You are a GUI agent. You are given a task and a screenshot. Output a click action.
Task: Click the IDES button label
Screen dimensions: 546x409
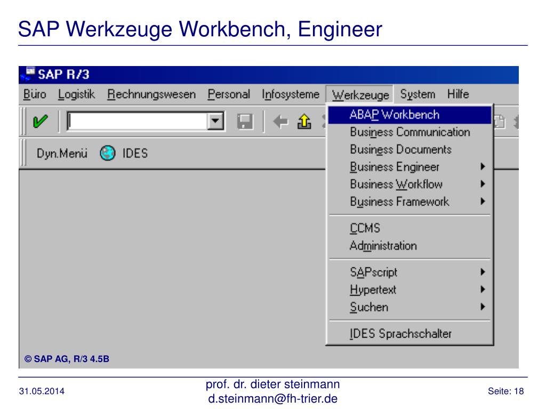pyautogui.click(x=135, y=153)
